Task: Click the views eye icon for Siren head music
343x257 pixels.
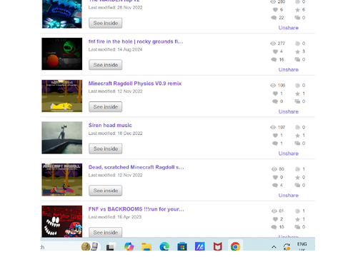Action: pos(273,127)
